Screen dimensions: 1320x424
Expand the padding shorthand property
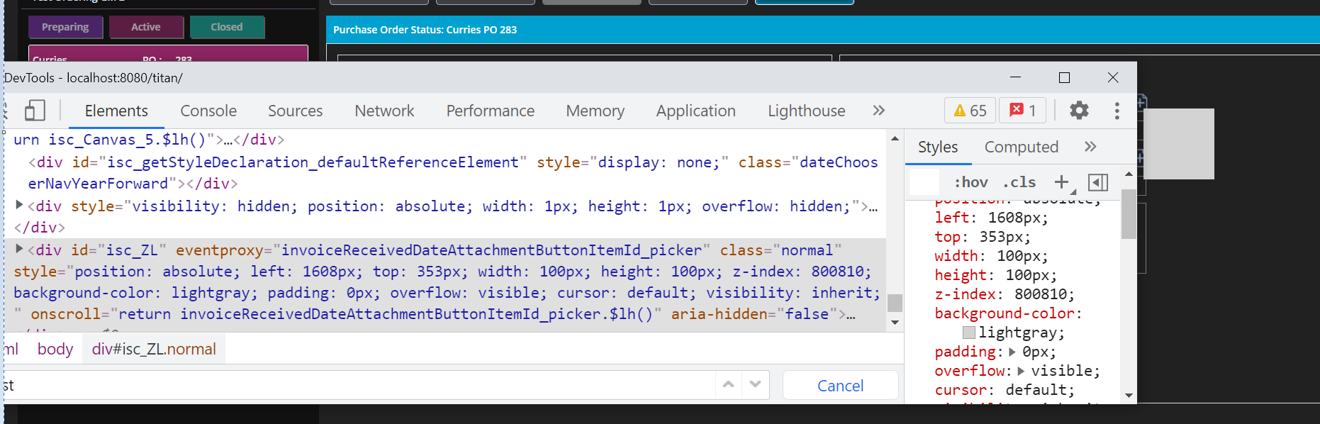1012,352
